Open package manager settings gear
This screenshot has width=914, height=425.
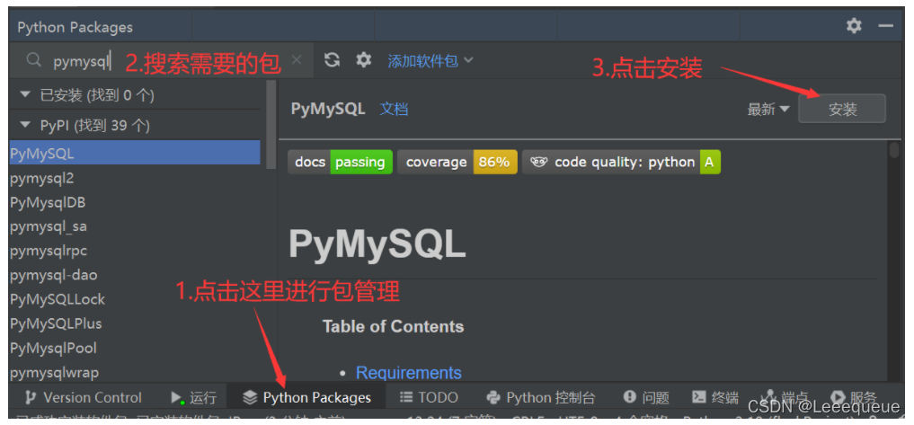point(364,60)
